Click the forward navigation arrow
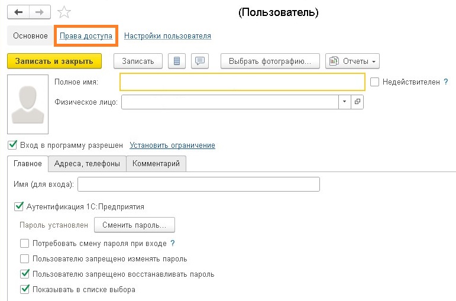 coord(40,12)
